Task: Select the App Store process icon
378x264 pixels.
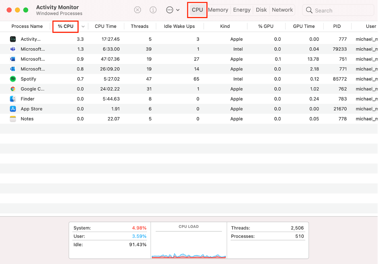Action: 13,109
